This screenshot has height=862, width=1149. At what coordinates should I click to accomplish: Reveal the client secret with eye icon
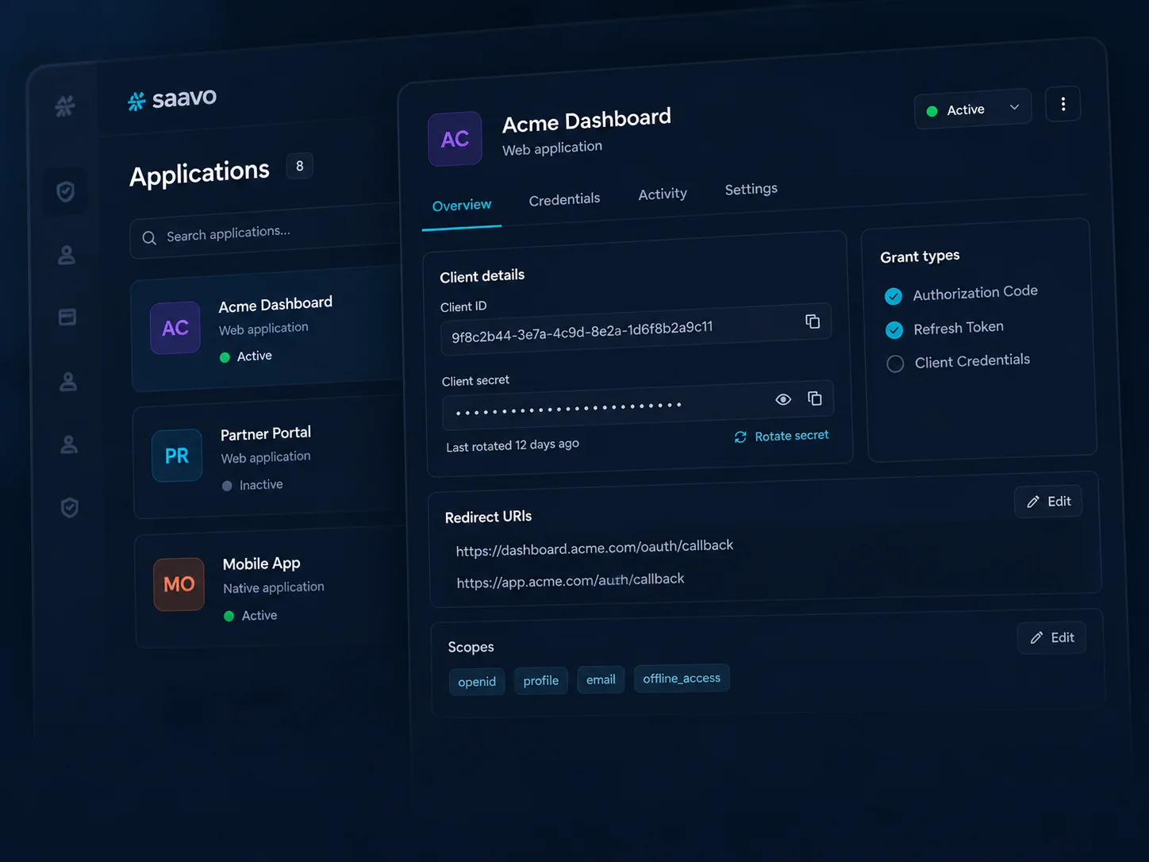783,399
